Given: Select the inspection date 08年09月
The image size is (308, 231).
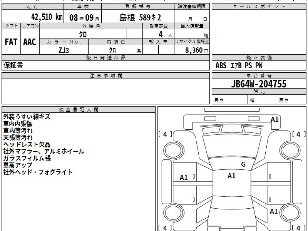Looking at the screenshot, I should (84, 18).
